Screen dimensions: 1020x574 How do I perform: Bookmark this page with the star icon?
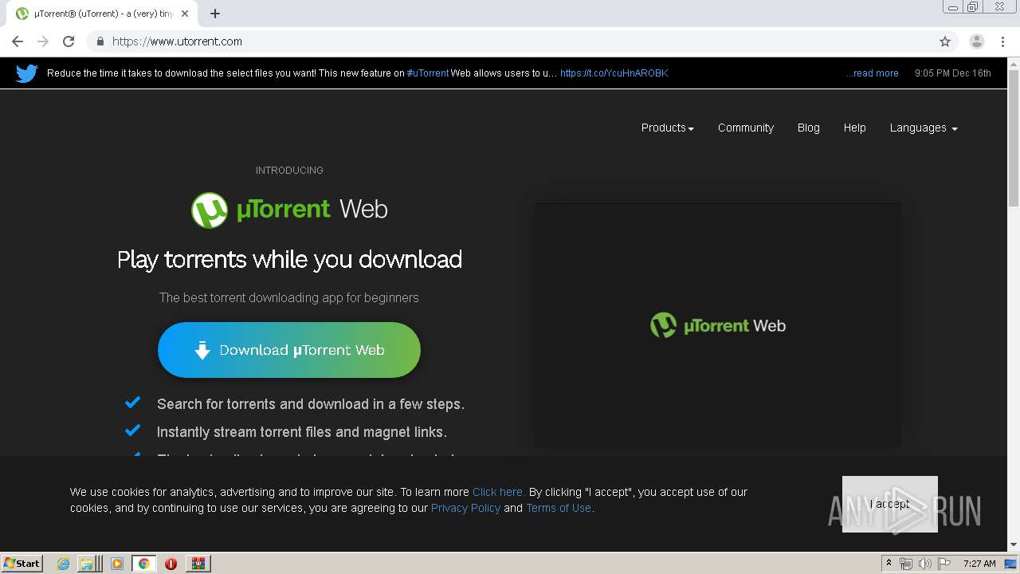pyautogui.click(x=945, y=41)
